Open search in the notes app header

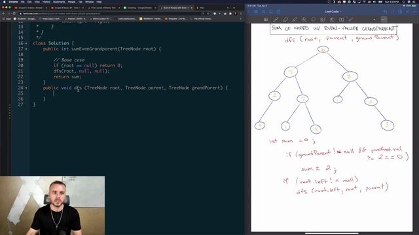point(263,12)
